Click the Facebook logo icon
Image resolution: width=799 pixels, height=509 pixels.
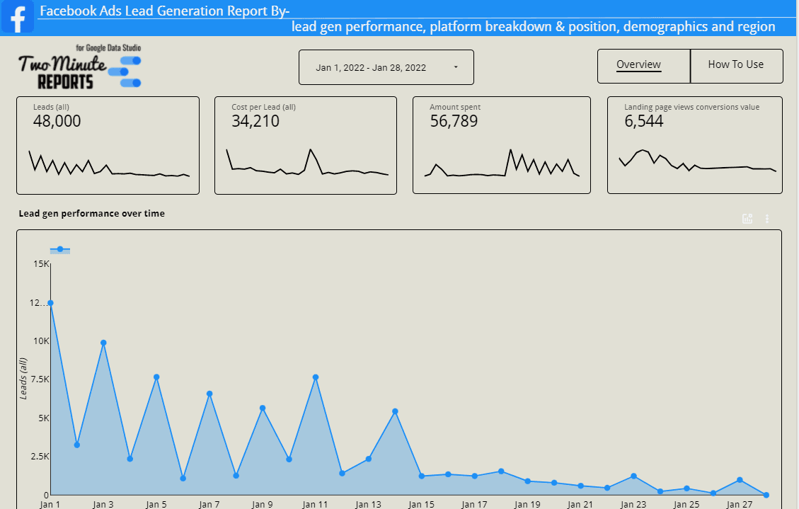pos(17,16)
